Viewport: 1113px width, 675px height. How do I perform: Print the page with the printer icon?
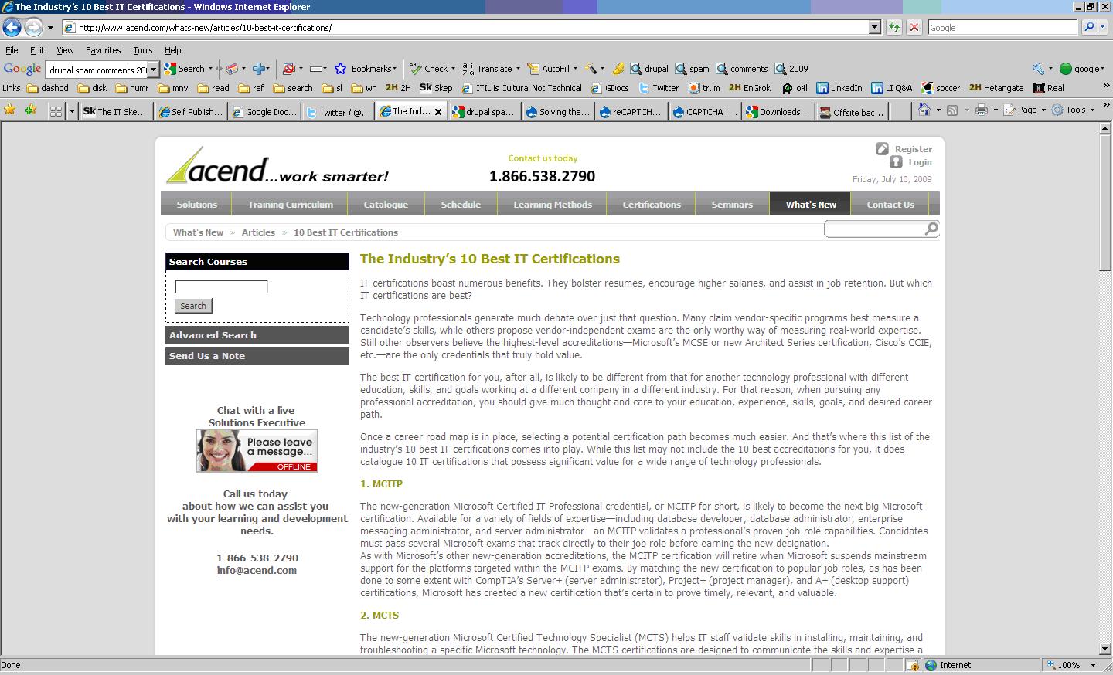point(981,110)
